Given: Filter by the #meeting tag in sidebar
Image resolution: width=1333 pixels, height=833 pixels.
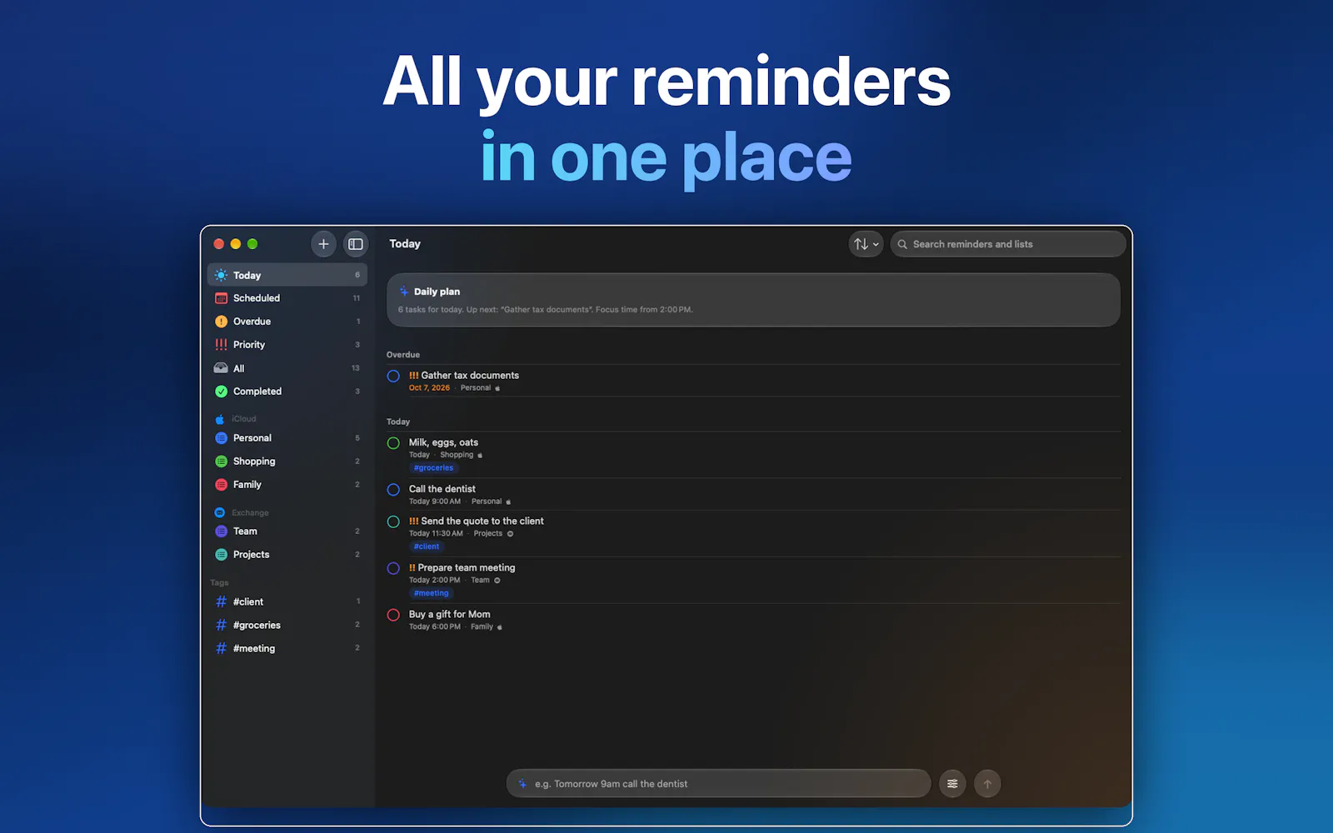Looking at the screenshot, I should pos(287,648).
